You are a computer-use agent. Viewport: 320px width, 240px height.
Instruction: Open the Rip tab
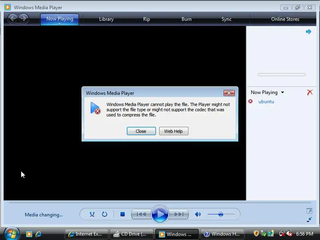click(x=146, y=19)
